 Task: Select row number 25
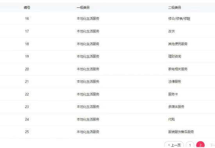pyautogui.click(x=27, y=132)
